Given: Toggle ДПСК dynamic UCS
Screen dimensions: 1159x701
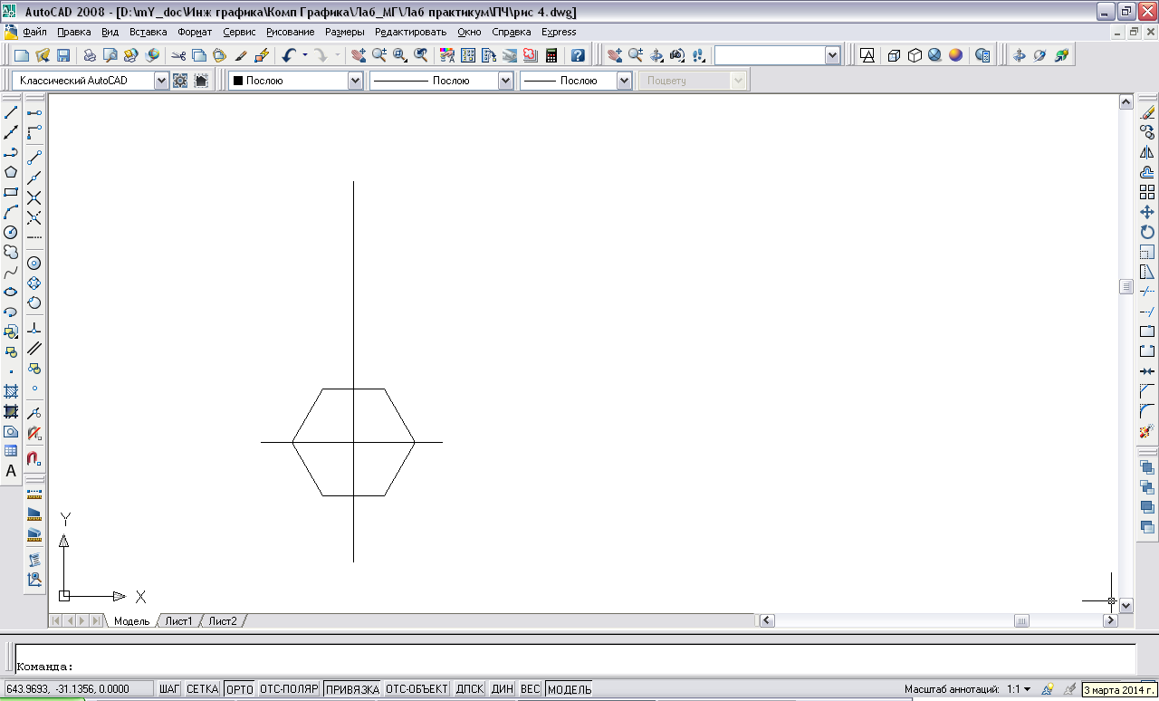Looking at the screenshot, I should (470, 689).
